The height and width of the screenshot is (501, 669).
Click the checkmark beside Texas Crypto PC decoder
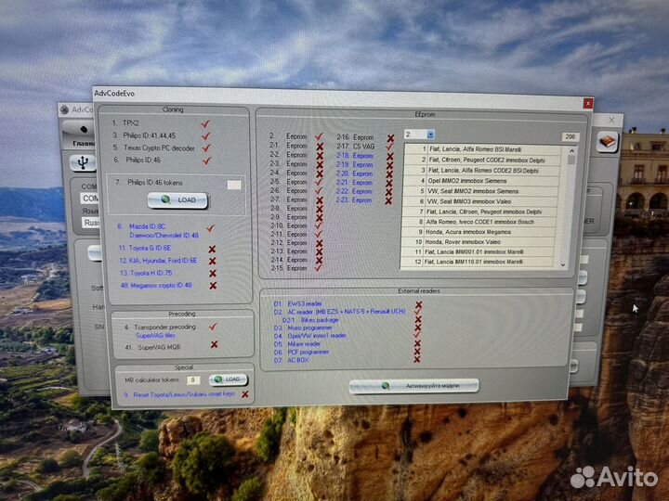[206, 148]
